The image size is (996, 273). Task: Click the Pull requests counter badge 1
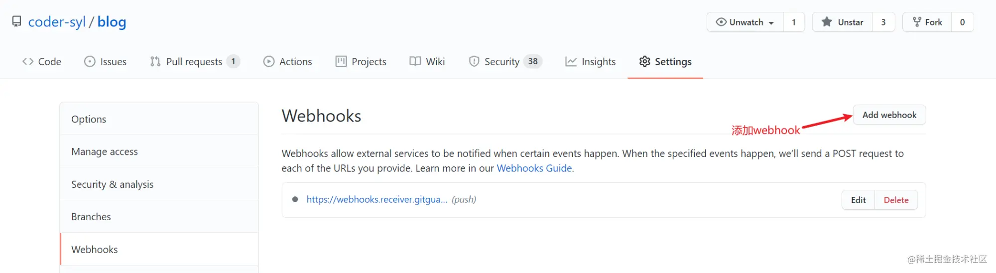coord(233,61)
